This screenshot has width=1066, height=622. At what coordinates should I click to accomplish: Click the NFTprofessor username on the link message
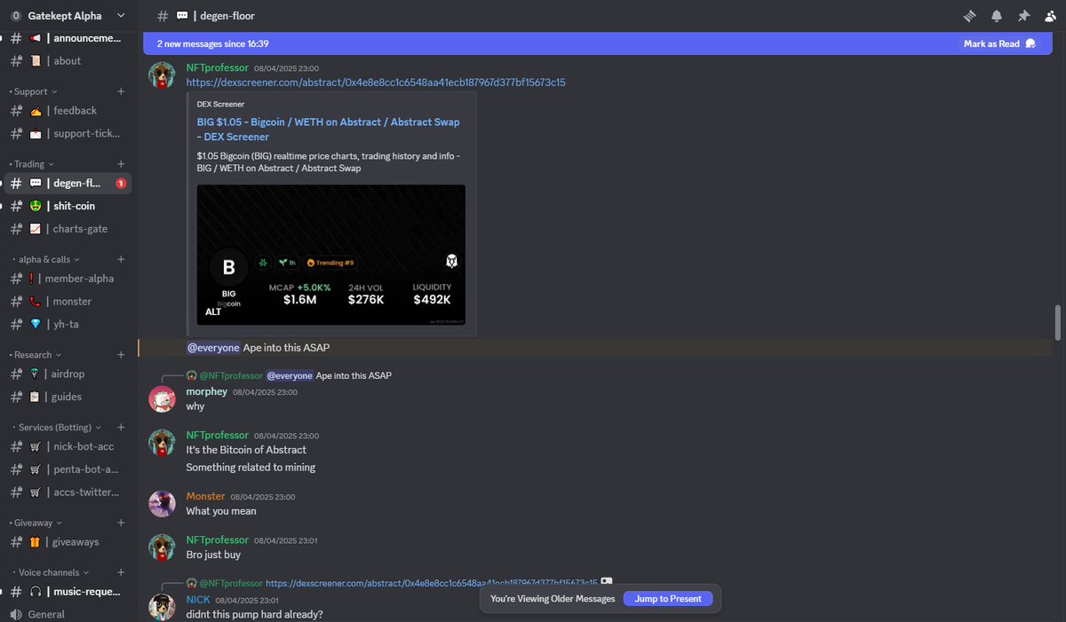click(217, 67)
